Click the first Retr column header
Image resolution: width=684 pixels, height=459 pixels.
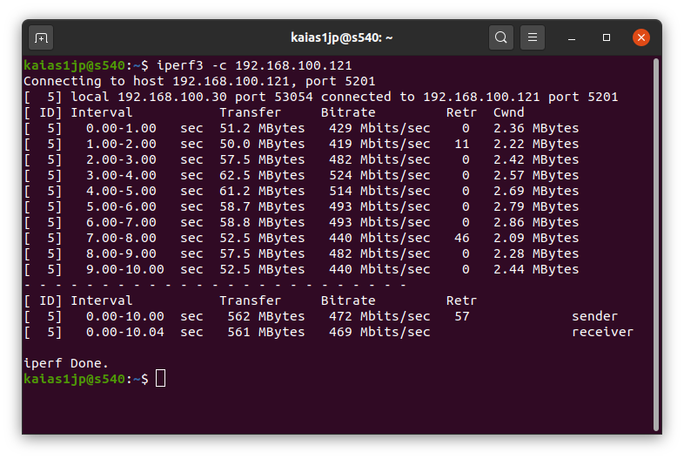[461, 112]
